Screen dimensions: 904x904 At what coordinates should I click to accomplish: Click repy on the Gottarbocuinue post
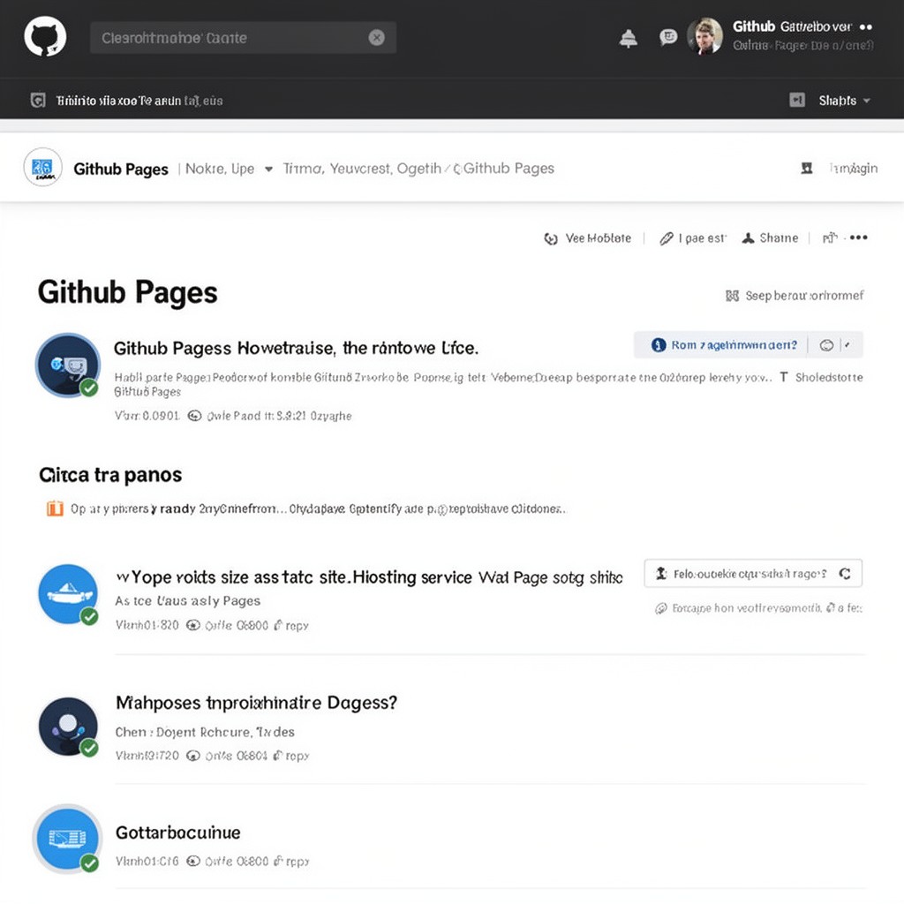[297, 862]
